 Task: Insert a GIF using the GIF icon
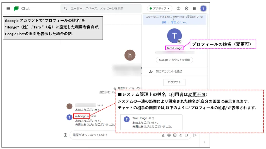pos(175,135)
